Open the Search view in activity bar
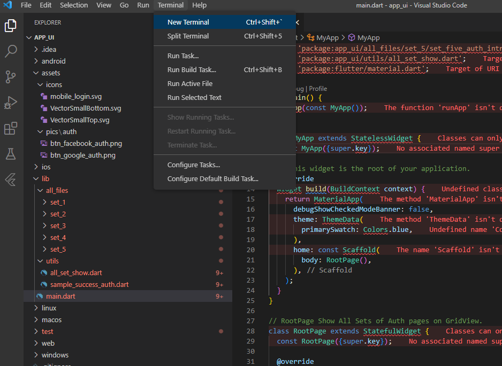Viewport: 502px width, 366px height. coord(11,51)
